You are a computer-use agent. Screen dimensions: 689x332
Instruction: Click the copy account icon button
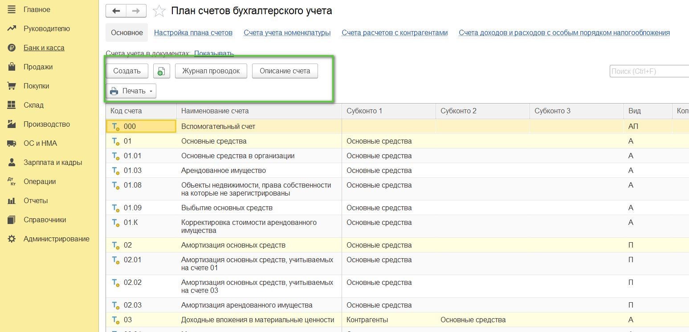[161, 71]
